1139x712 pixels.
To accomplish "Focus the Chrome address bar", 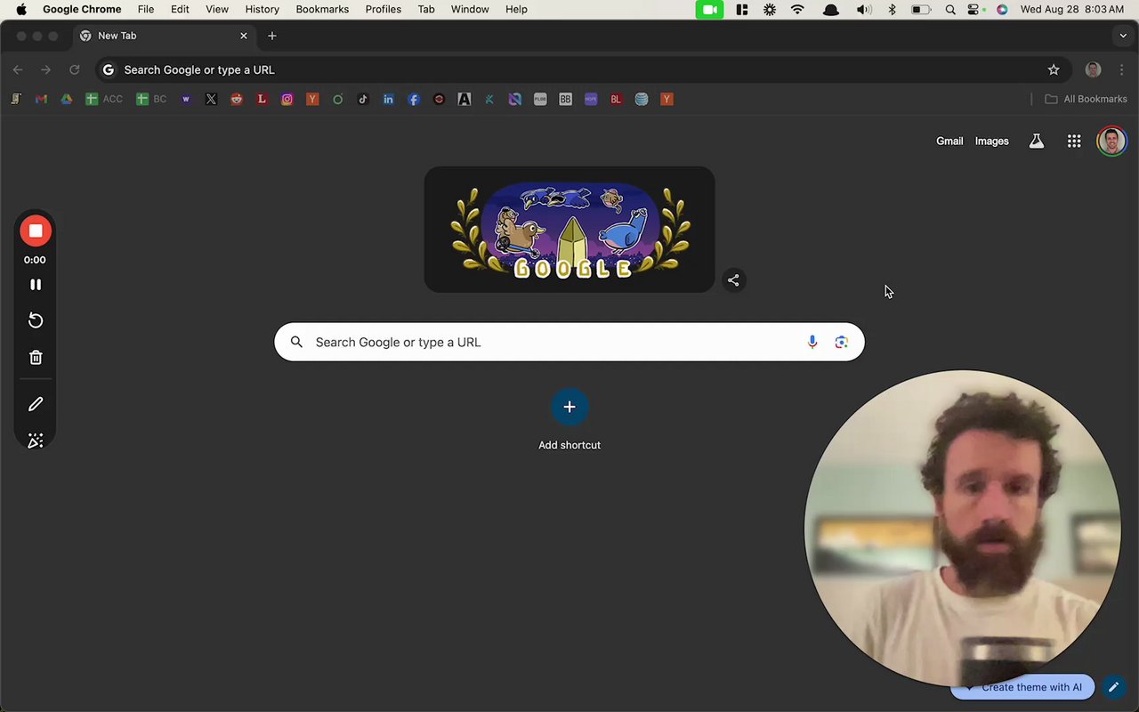I will click(x=583, y=69).
